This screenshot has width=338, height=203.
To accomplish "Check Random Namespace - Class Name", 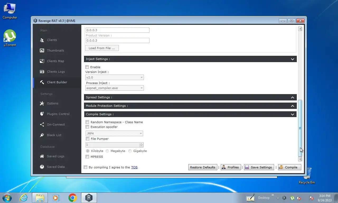I will click(x=87, y=122).
